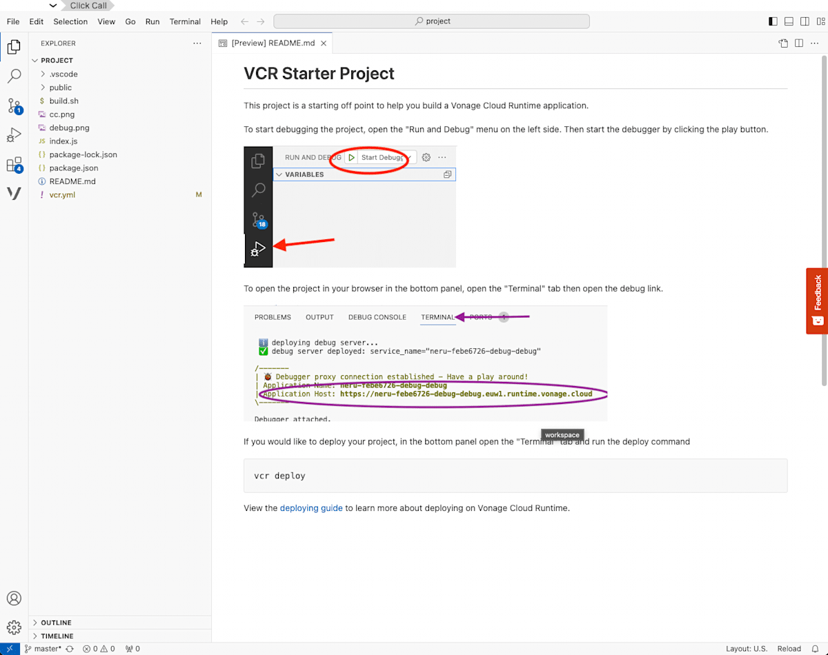The width and height of the screenshot is (828, 655).
Task: Toggle bottom panel layout icon
Action: [x=789, y=21]
